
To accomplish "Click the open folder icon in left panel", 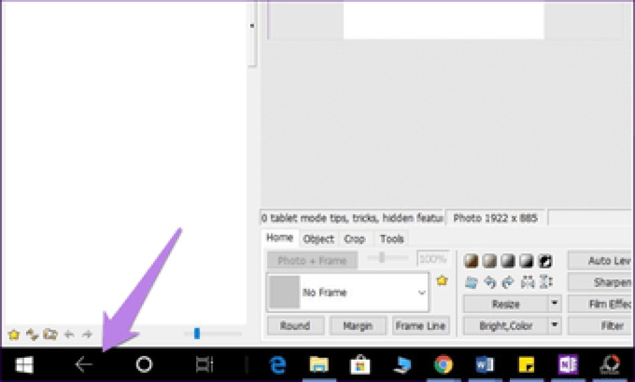I will [x=50, y=335].
